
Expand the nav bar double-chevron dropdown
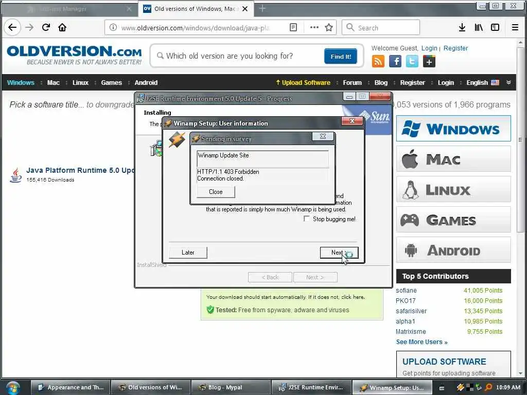click(x=509, y=83)
